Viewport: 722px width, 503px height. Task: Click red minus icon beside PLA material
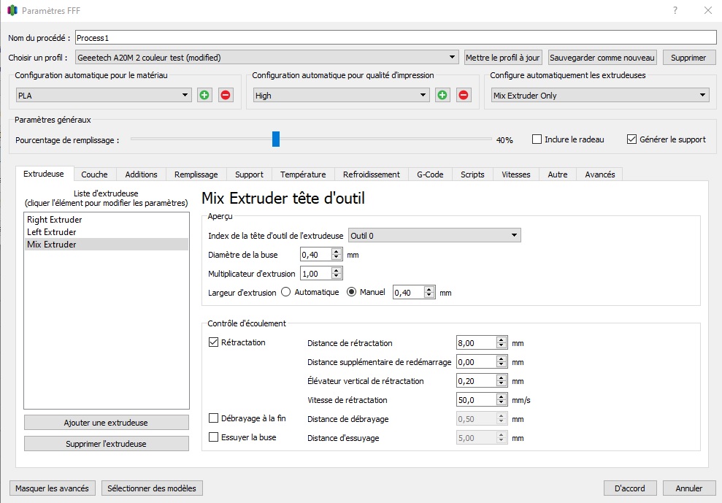coord(226,95)
